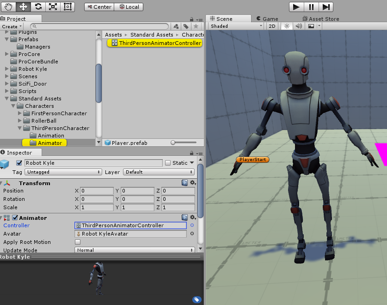Select the Scripts folder
This screenshot has height=305, width=387.
tap(24, 91)
